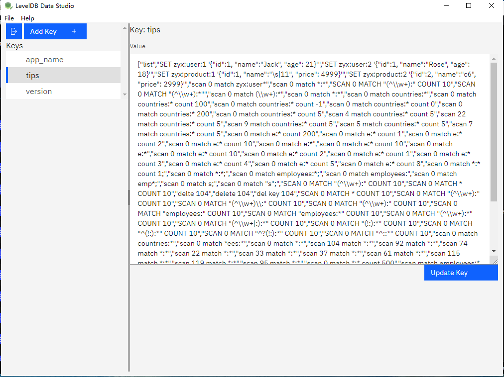The width and height of the screenshot is (504, 377).
Task: Click the resize grip of value box
Action: [494, 260]
